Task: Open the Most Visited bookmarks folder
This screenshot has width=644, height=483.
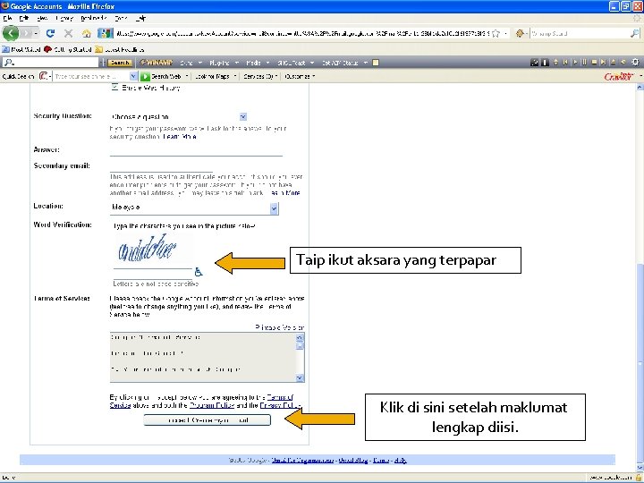Action: pyautogui.click(x=21, y=49)
